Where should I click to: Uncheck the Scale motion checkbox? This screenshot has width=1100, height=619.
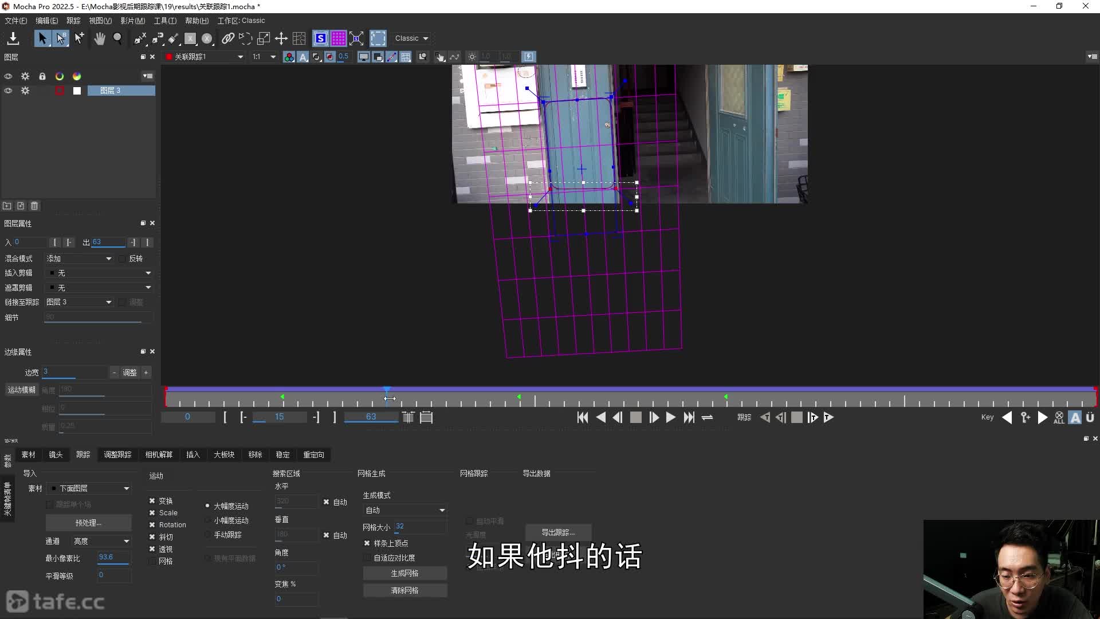tap(152, 513)
